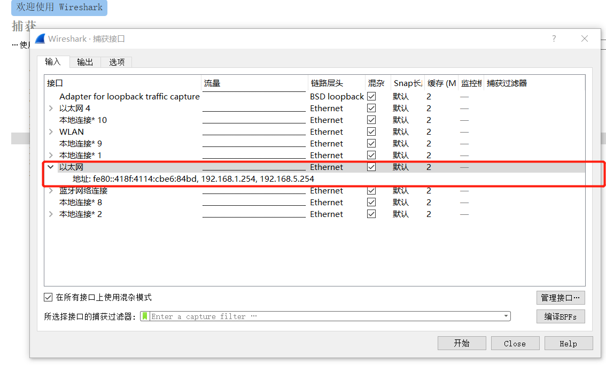Image resolution: width=606 pixels, height=372 pixels.
Task: Click the 链路层头 column header
Action: (337, 83)
